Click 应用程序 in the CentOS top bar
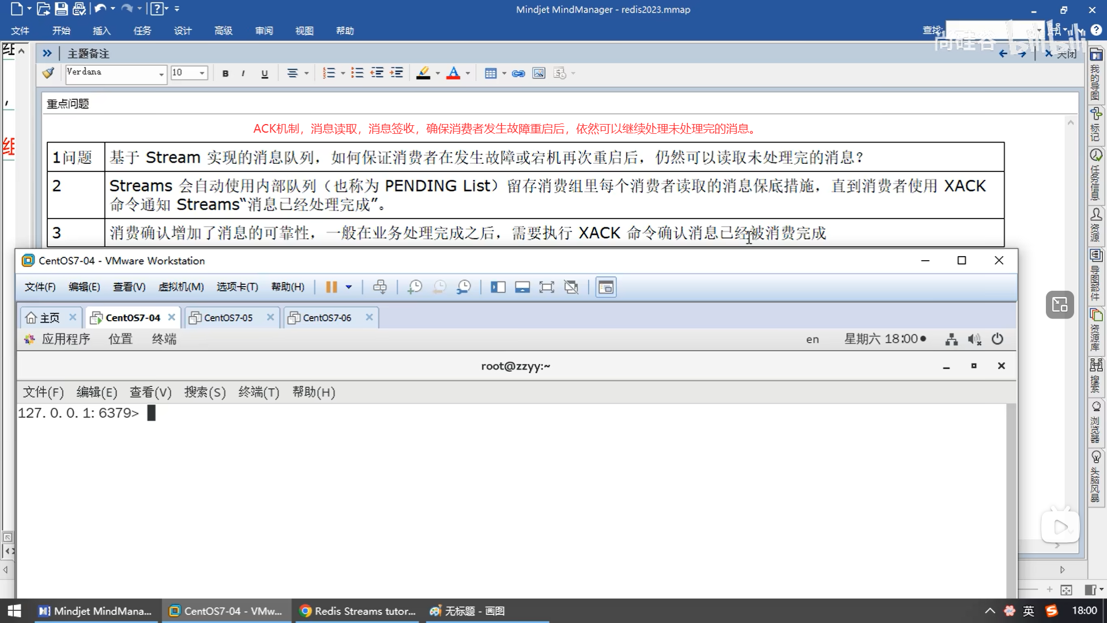The image size is (1107, 623). (x=65, y=339)
